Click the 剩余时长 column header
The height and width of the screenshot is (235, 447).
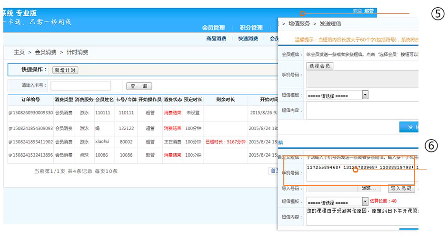pyautogui.click(x=225, y=99)
